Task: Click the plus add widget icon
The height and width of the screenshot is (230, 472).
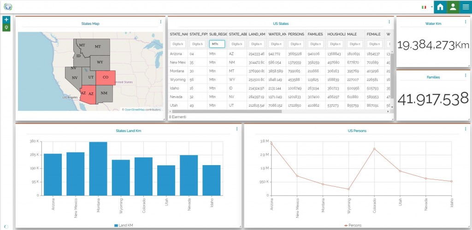Action: point(6,20)
